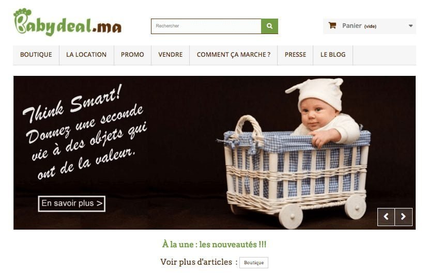Screen dimensions: 426x273
Task: Open LE BLOG page
Action: [x=333, y=55]
